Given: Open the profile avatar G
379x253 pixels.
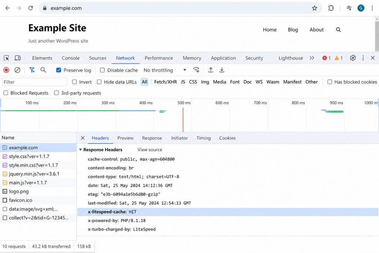Looking at the screenshot, I should click(x=360, y=8).
